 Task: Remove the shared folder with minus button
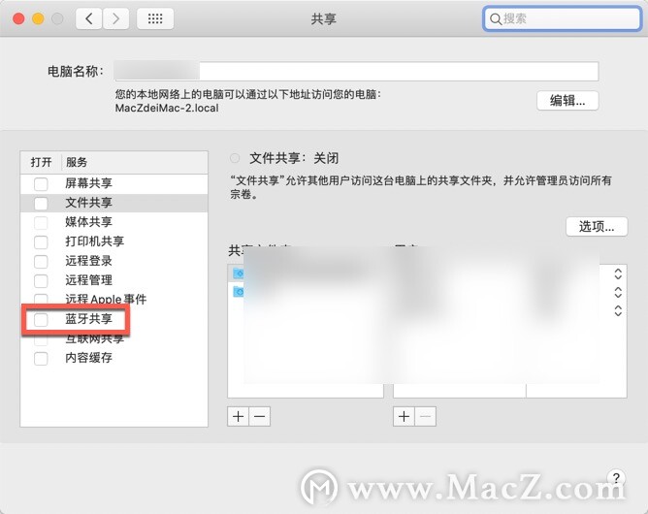coord(260,416)
